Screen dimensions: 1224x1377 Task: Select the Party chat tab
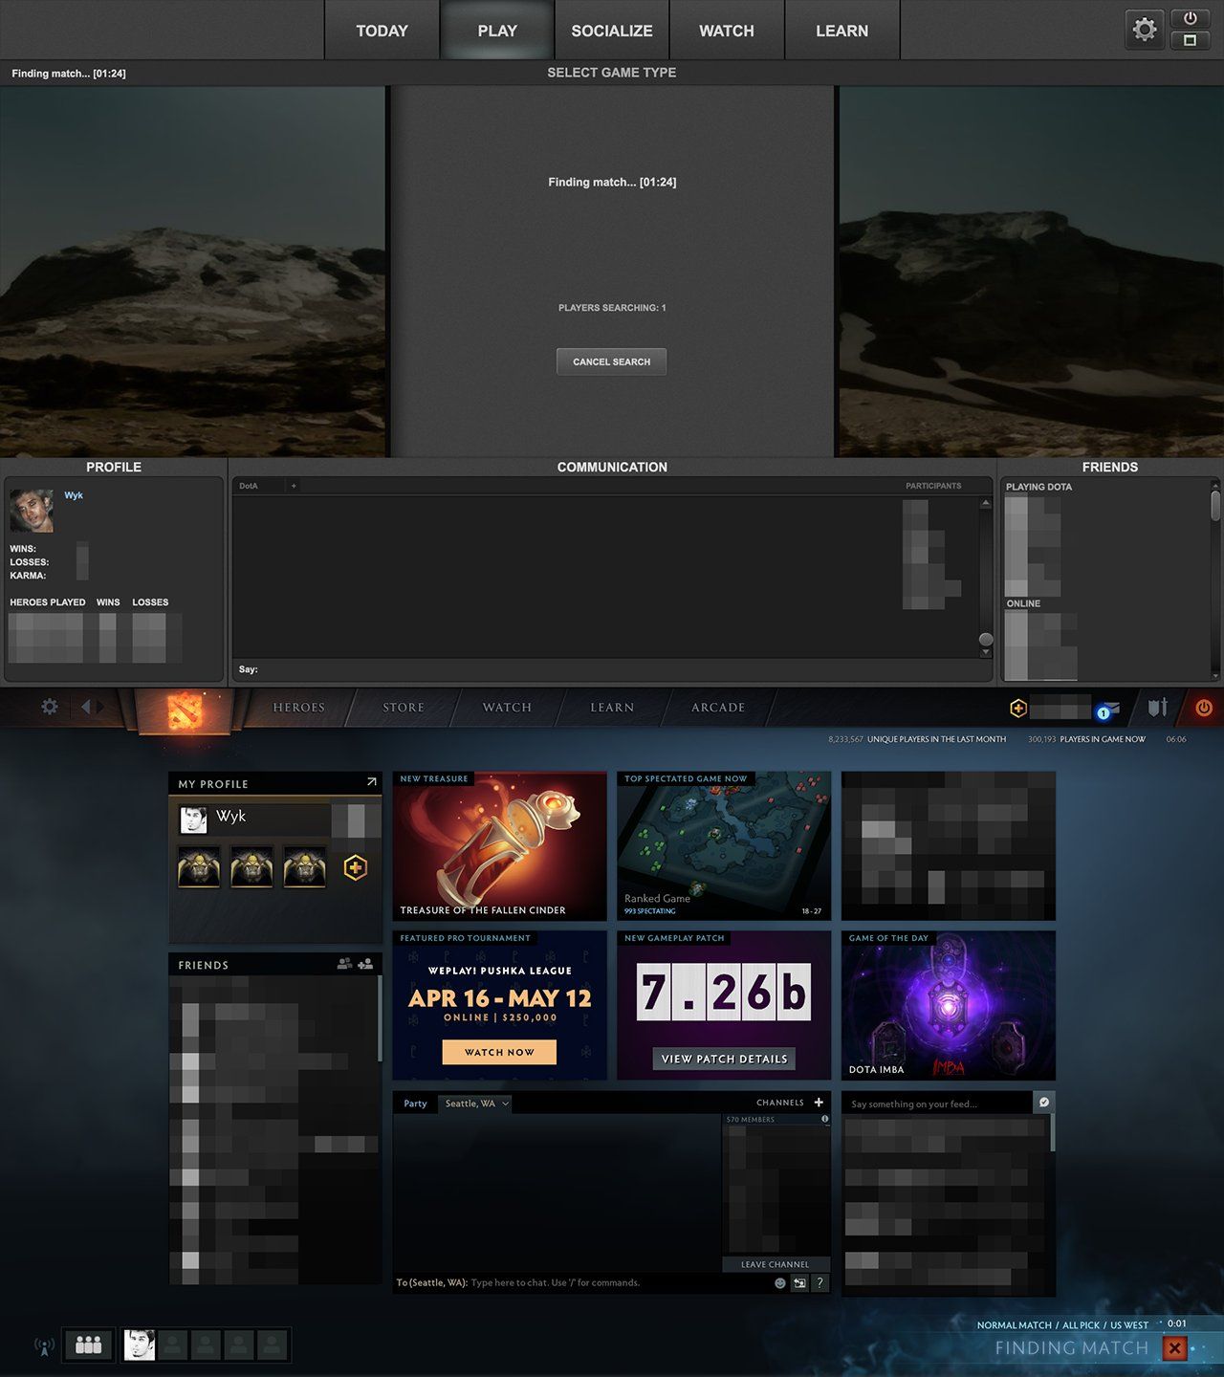pos(415,1104)
